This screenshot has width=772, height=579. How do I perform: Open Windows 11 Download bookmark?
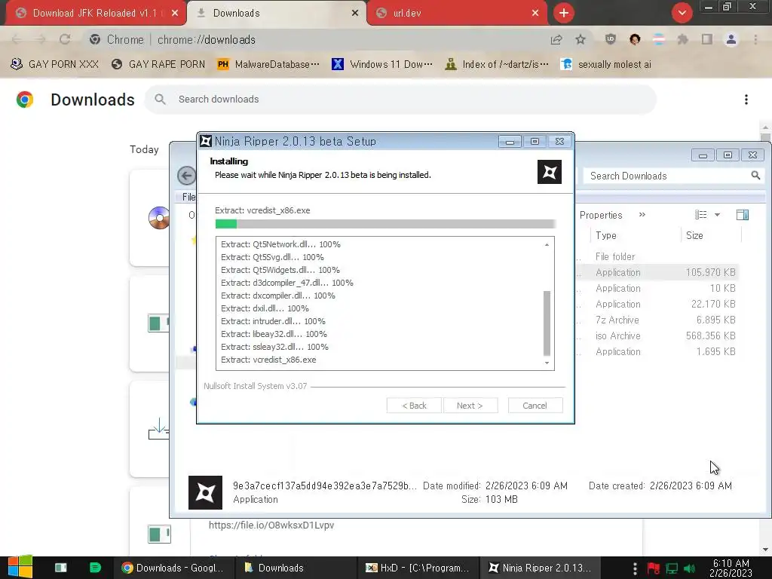382,64
